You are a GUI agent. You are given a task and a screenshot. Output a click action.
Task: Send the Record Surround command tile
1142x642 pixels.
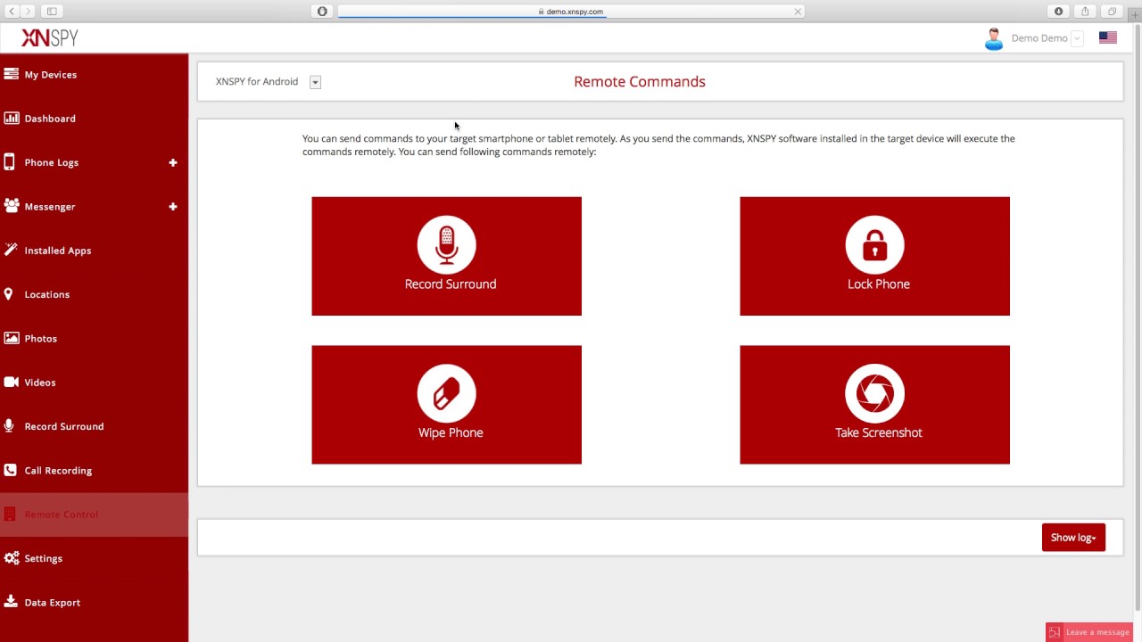point(446,256)
